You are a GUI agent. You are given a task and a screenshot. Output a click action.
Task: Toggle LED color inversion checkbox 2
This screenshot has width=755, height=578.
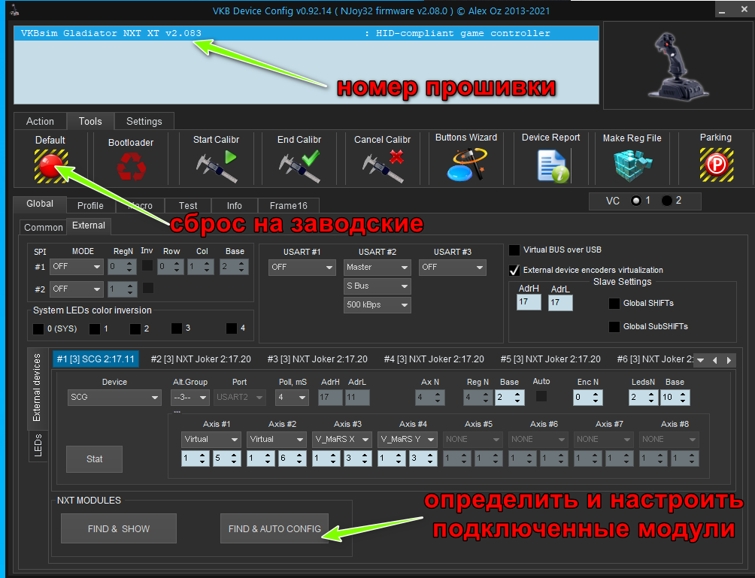[135, 328]
